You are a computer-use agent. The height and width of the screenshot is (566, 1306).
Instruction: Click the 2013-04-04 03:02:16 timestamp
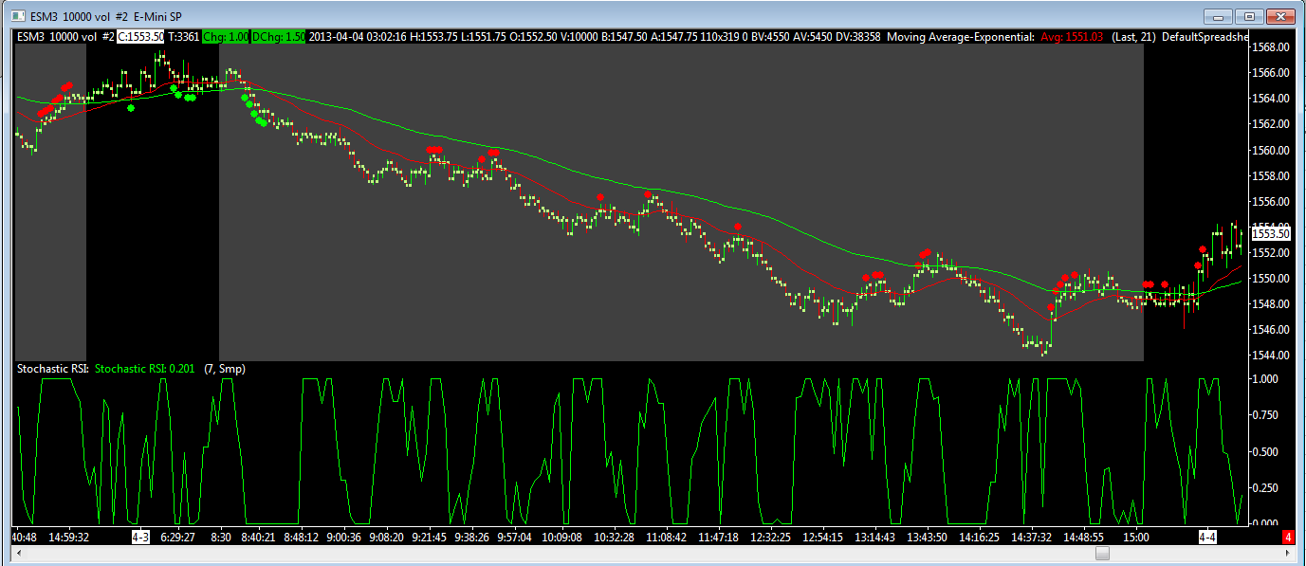359,36
